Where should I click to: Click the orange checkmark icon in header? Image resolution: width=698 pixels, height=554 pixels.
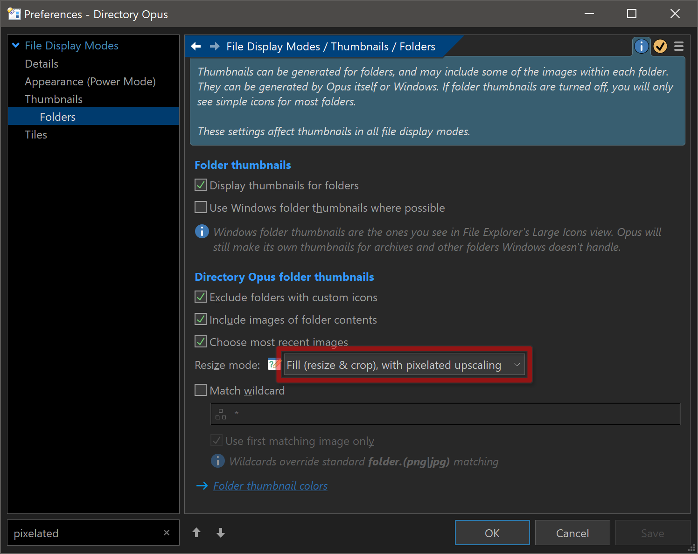click(660, 46)
